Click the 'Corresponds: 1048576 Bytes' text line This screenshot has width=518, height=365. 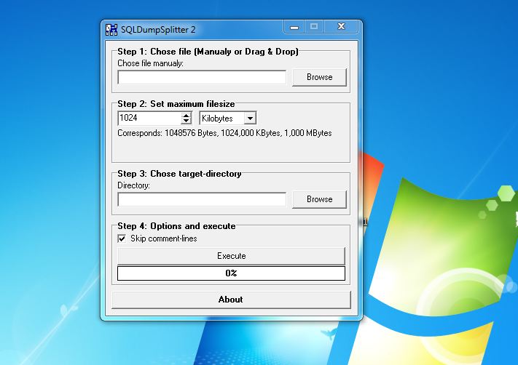point(224,133)
